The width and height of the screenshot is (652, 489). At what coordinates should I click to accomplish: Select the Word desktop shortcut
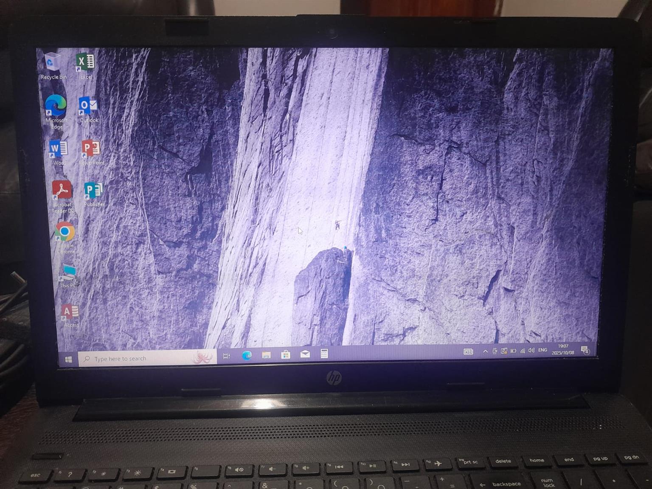click(x=59, y=149)
